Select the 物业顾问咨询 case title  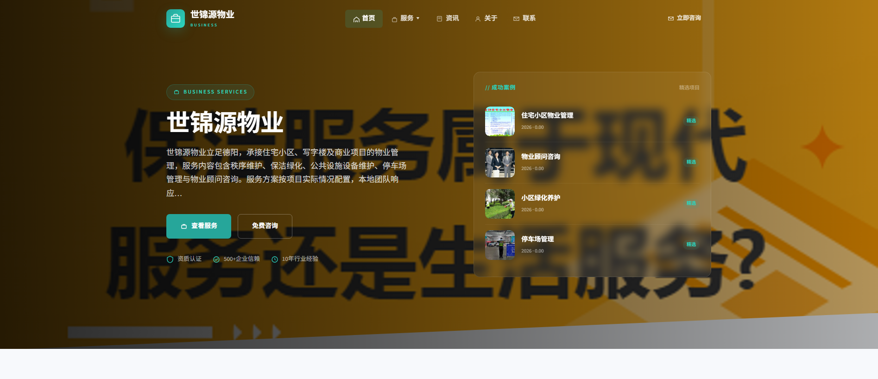[541, 157]
